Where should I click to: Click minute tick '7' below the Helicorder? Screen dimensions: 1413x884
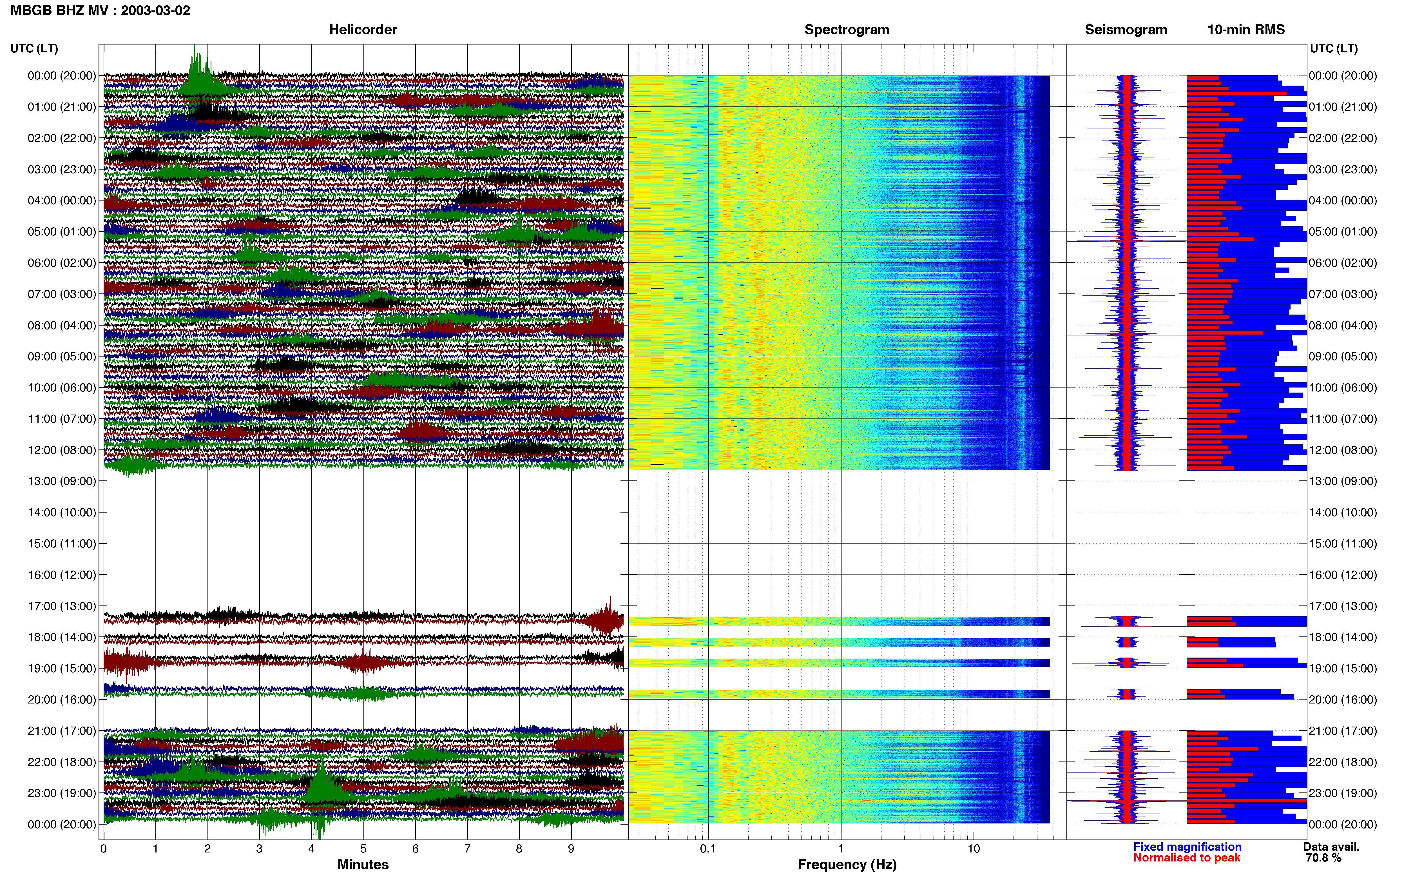[468, 849]
